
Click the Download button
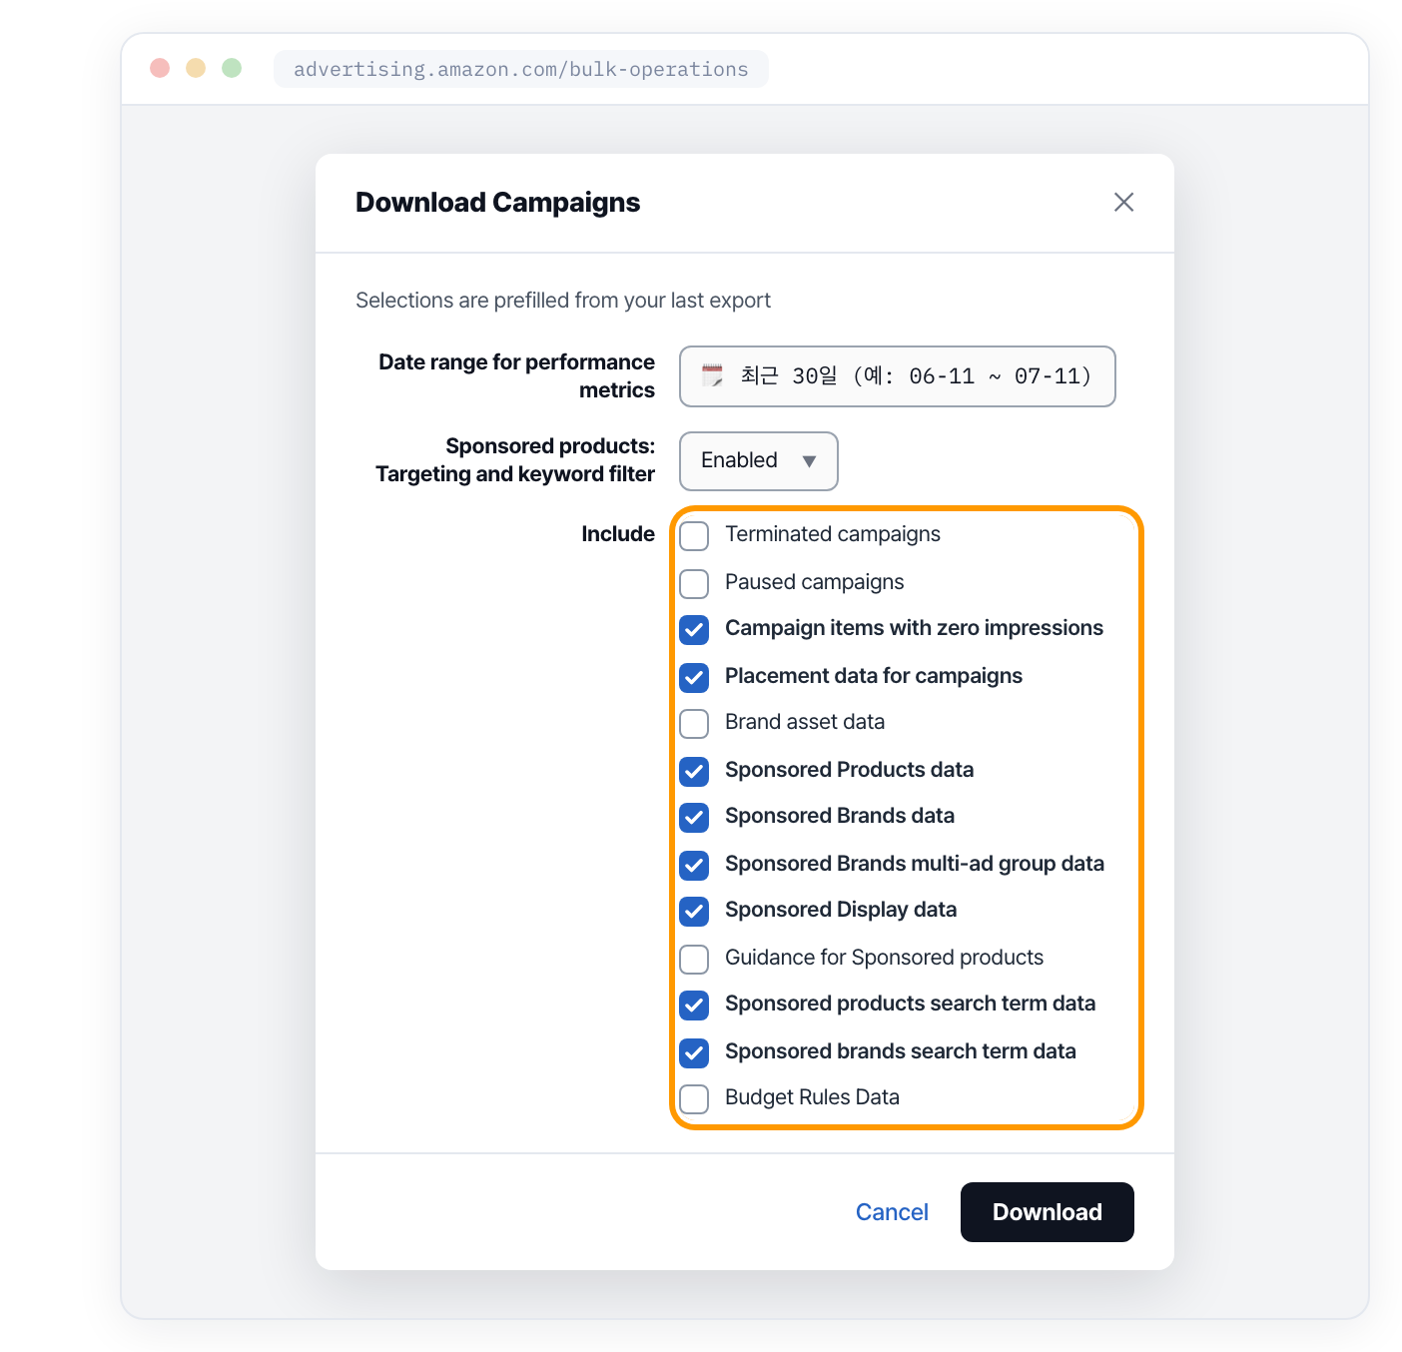[1047, 1212]
